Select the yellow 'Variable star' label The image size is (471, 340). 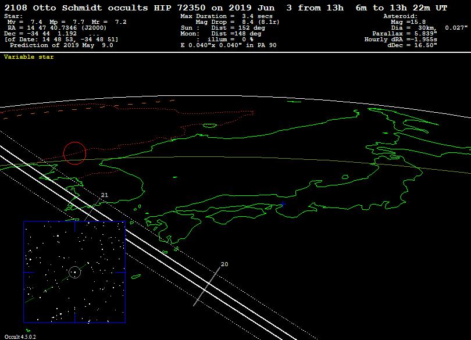pyautogui.click(x=29, y=57)
